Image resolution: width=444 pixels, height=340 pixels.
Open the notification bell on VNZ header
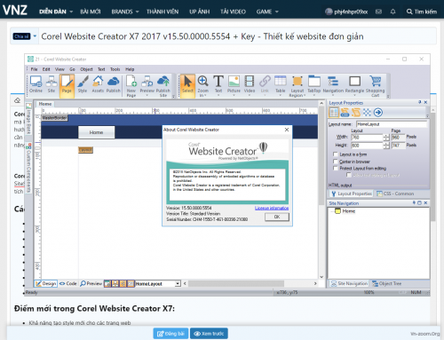point(392,12)
